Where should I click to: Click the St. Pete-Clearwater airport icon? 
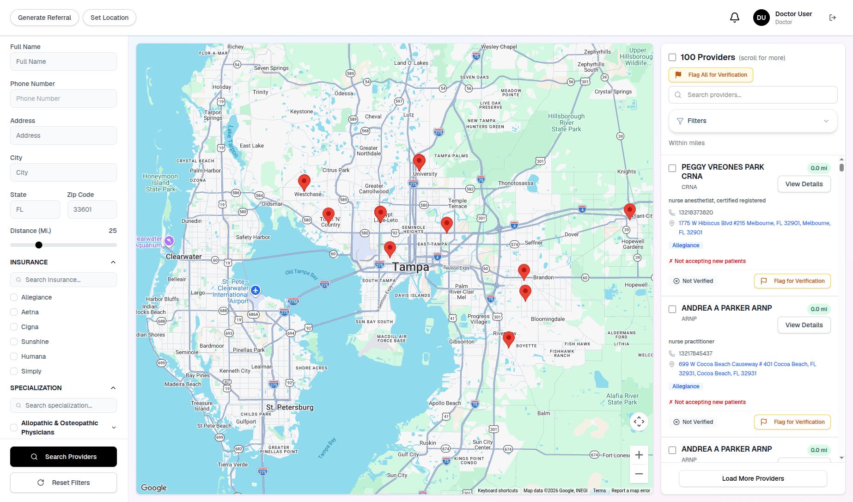click(x=256, y=290)
